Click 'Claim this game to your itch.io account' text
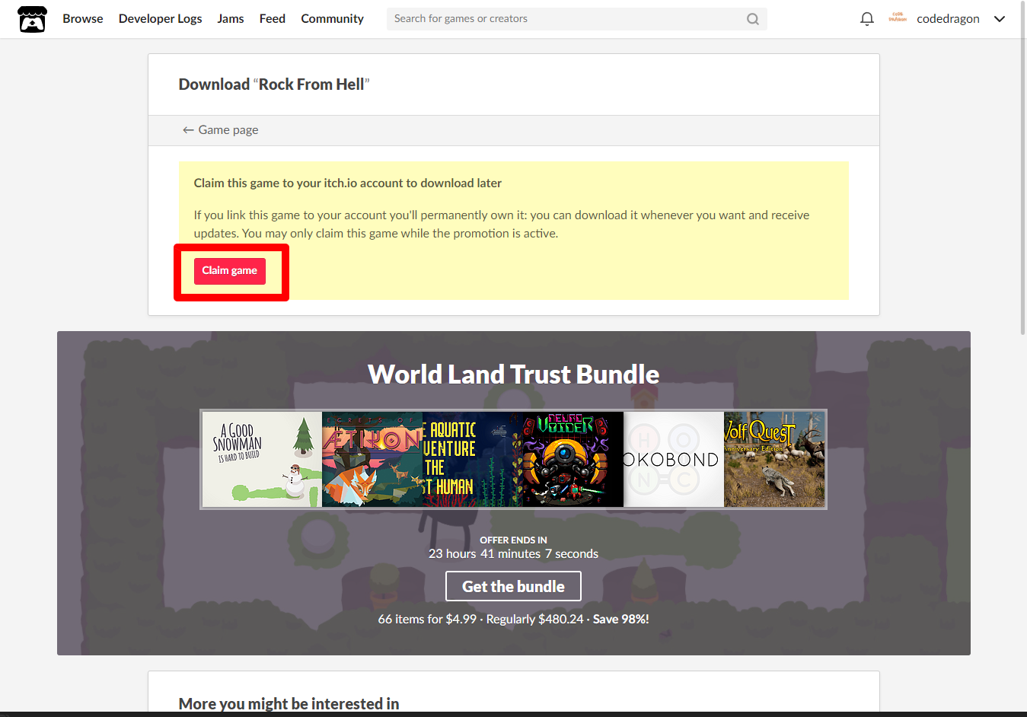The width and height of the screenshot is (1027, 717). tap(347, 183)
